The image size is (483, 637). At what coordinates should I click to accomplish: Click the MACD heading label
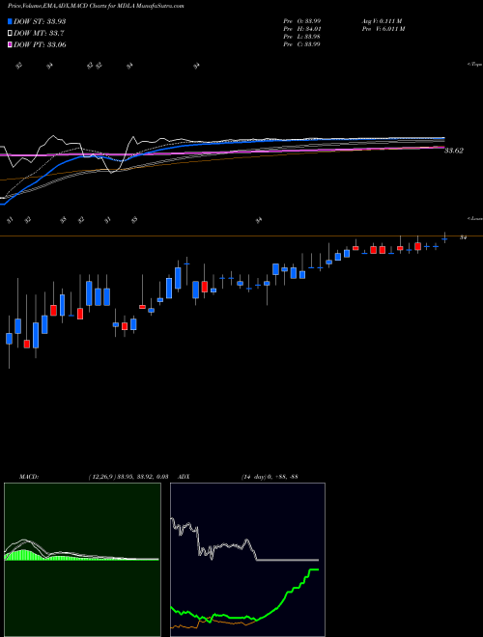(29, 477)
